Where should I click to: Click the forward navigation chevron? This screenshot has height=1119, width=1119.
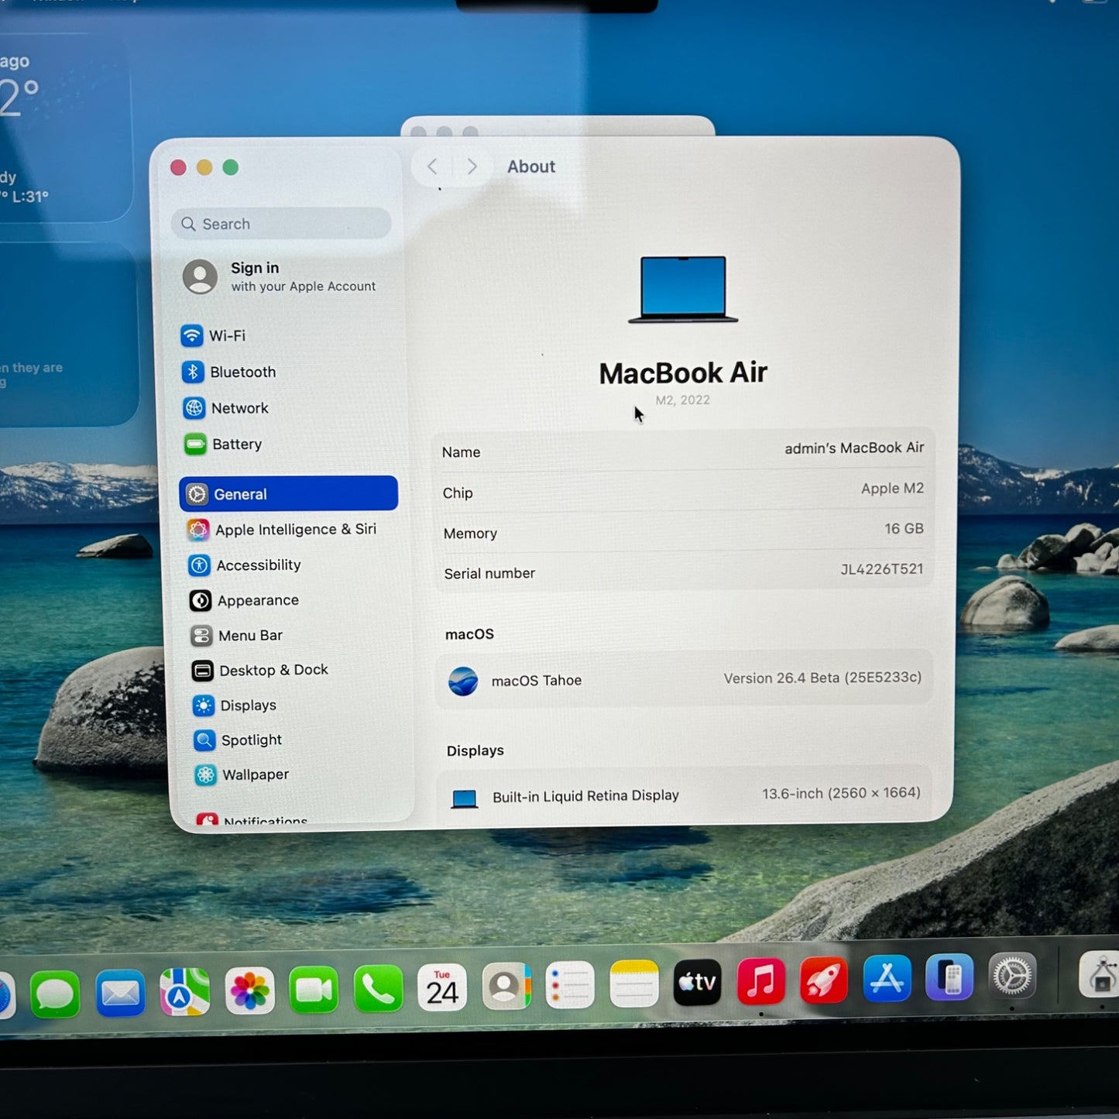click(472, 166)
